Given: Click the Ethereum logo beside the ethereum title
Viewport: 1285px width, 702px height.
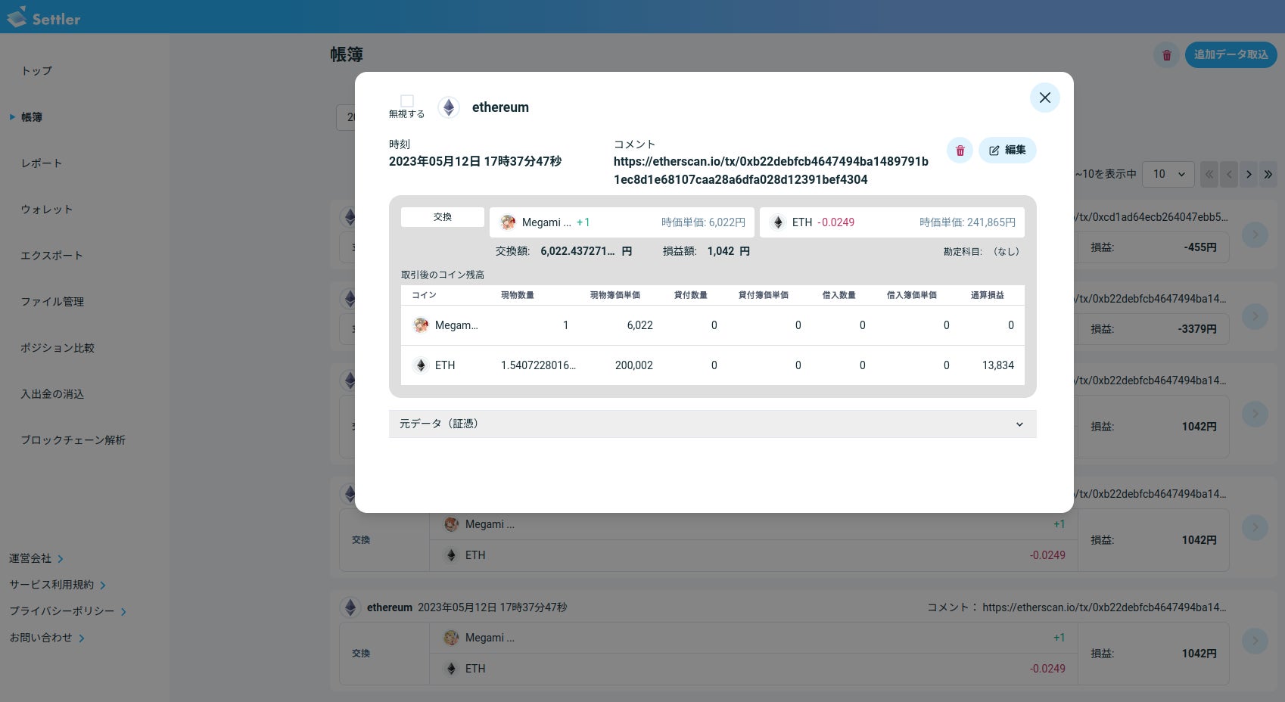Looking at the screenshot, I should coord(449,107).
